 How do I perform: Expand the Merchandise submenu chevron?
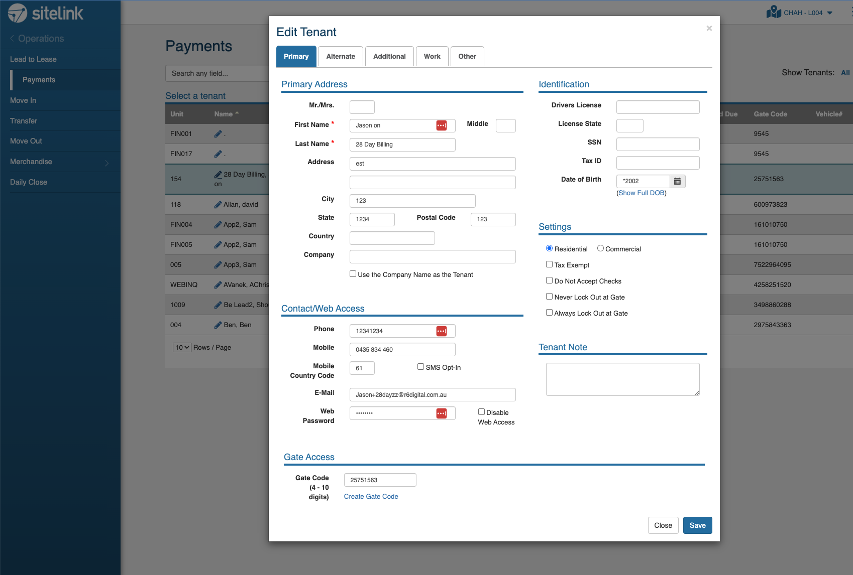106,163
